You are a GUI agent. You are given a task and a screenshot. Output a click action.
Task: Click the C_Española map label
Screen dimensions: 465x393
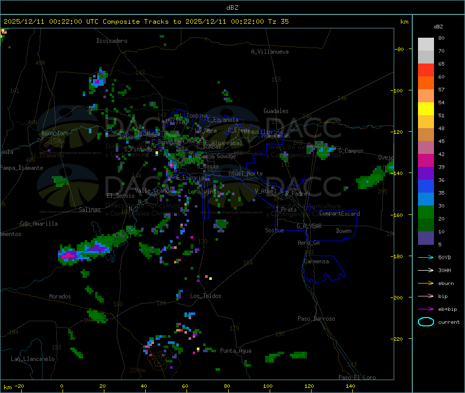[x=223, y=120]
